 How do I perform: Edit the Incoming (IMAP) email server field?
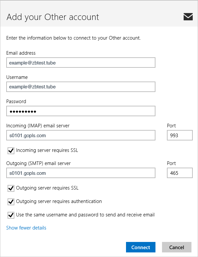(81, 135)
